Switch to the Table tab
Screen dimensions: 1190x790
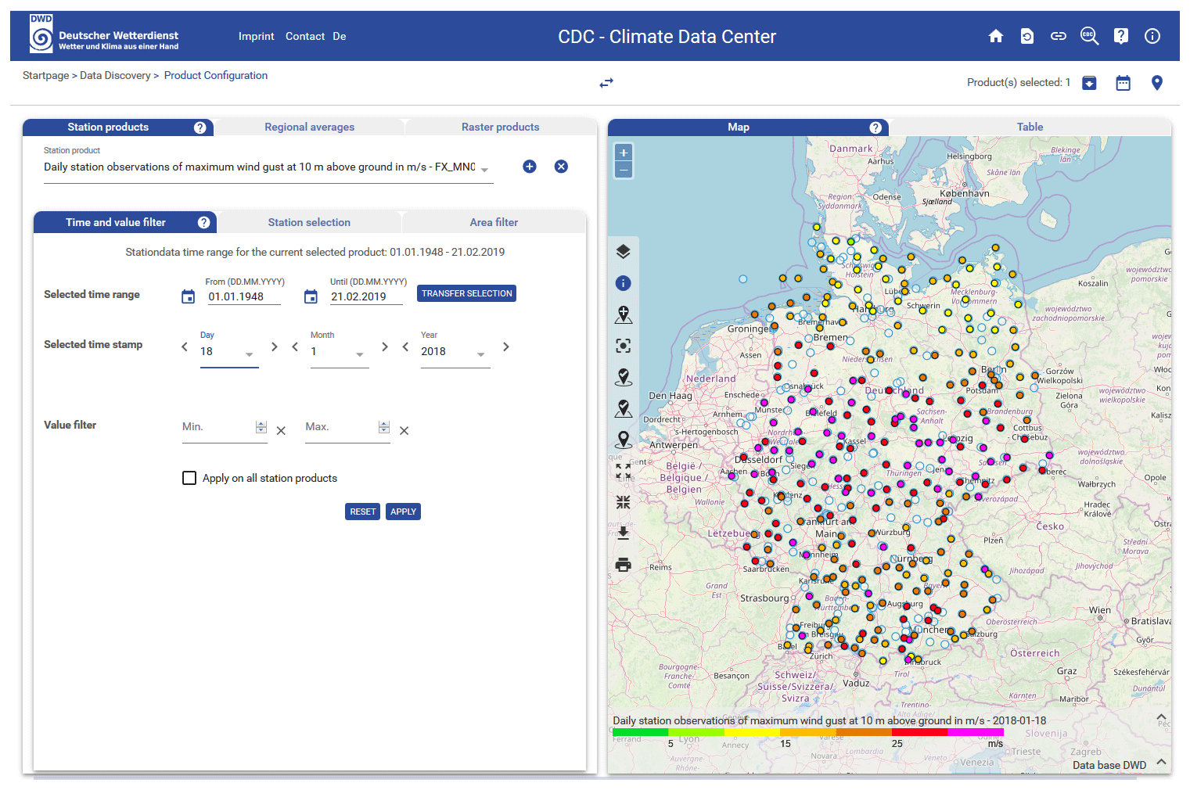[1030, 127]
